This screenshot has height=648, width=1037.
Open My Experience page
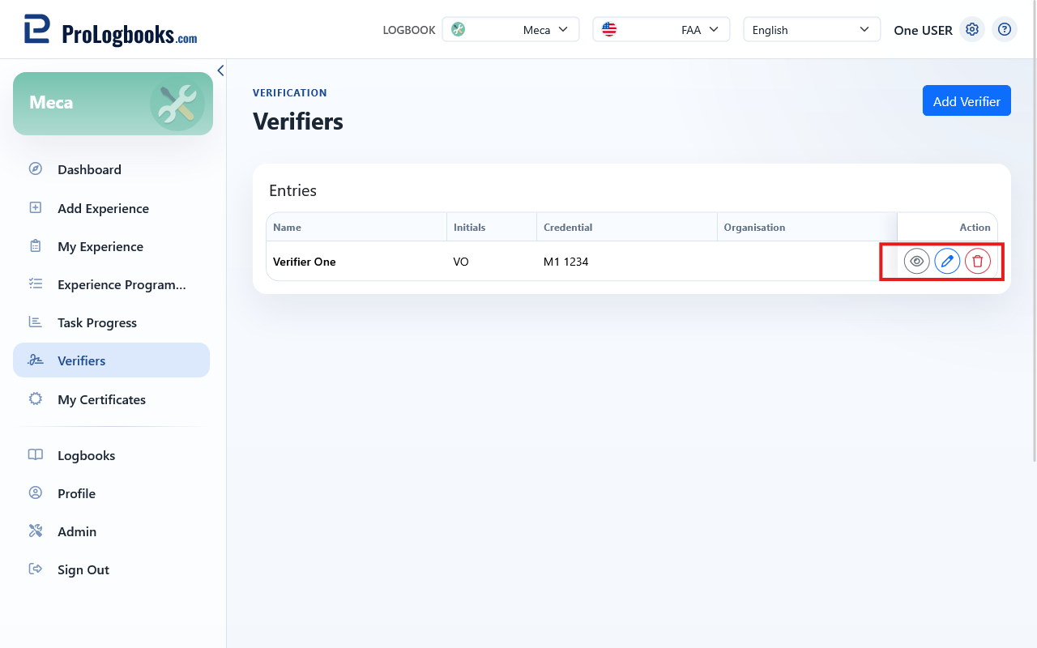(111, 246)
